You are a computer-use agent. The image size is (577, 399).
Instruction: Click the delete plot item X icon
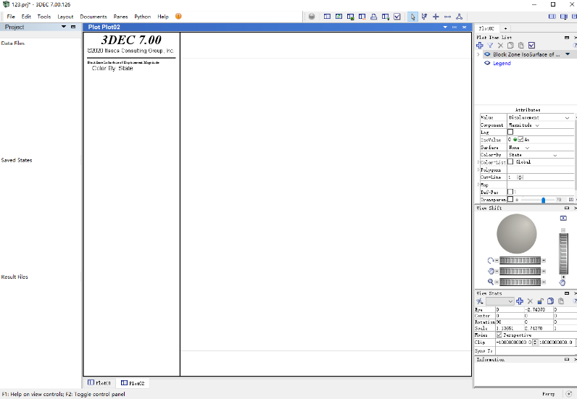click(x=500, y=46)
